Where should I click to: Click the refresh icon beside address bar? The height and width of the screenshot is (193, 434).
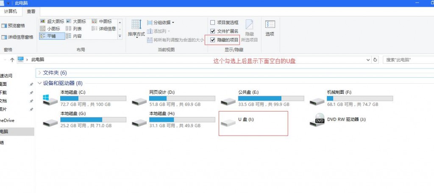pos(374,60)
